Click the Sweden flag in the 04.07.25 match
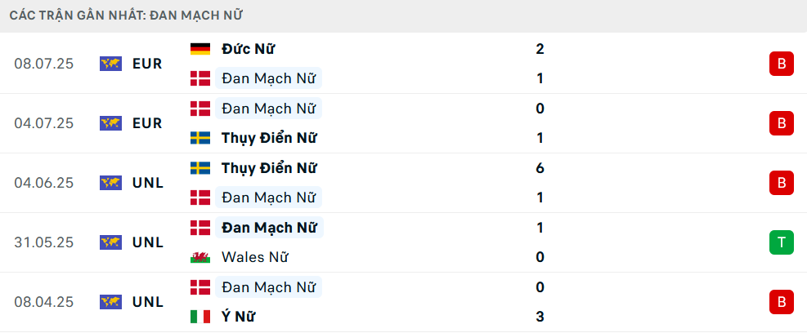This screenshot has height=333, width=807. pyautogui.click(x=200, y=138)
